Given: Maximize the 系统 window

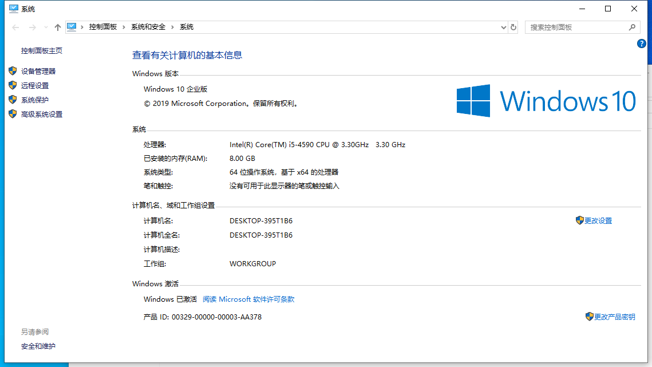Looking at the screenshot, I should point(608,9).
